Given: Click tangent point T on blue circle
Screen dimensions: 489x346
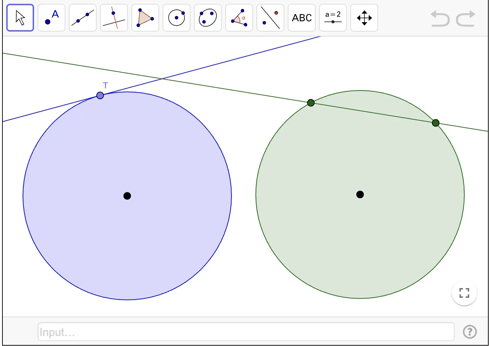Looking at the screenshot, I should point(100,95).
